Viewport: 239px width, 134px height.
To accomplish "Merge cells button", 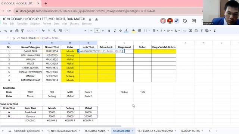I will tap(145, 31).
